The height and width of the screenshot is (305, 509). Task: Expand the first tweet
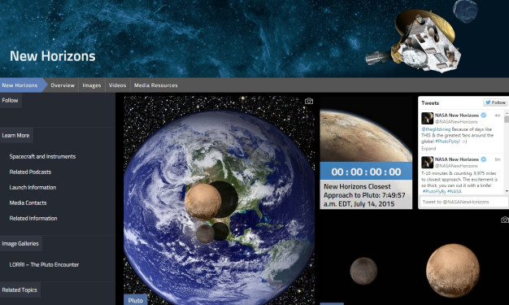click(429, 149)
